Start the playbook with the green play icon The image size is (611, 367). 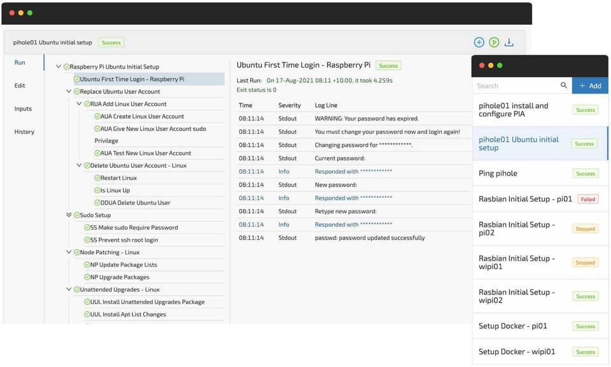point(494,41)
